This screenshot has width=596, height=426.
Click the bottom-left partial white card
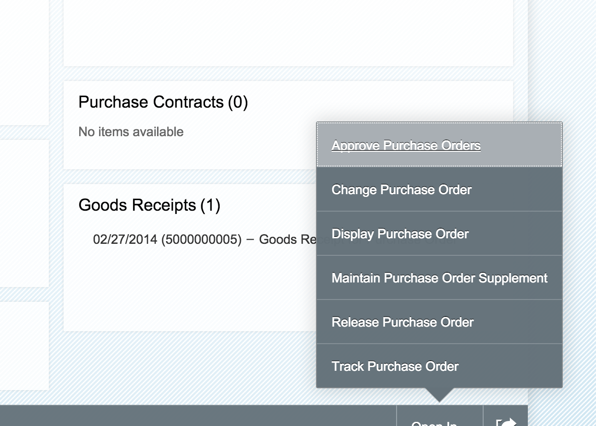point(23,345)
